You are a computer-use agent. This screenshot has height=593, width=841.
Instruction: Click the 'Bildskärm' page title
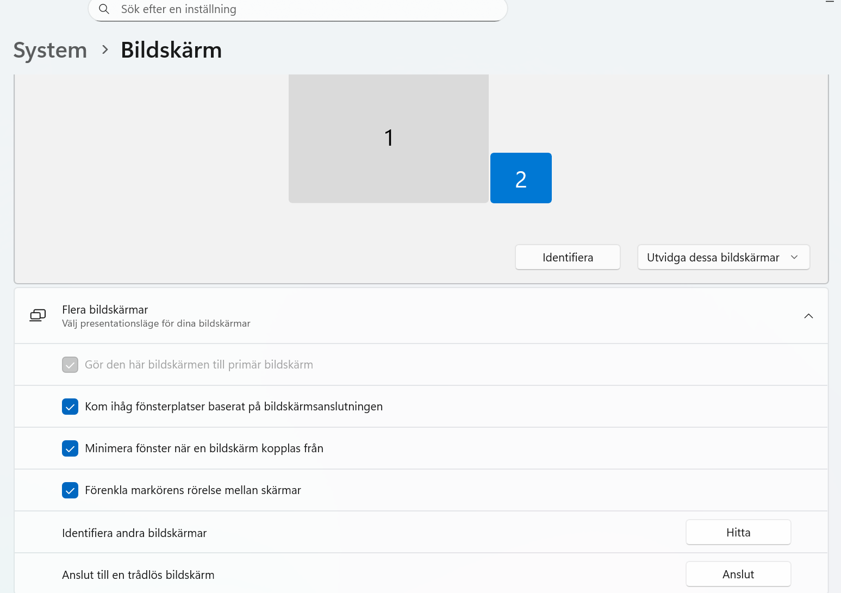(171, 50)
